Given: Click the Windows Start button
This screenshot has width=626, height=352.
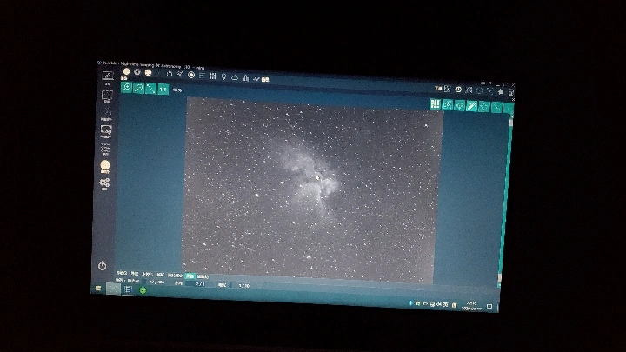Looking at the screenshot, I should [97, 288].
